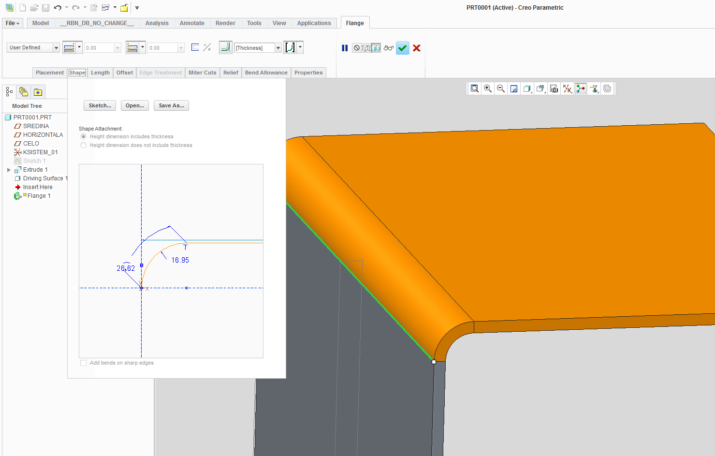Click the 26.62 dimension in sketch preview
Viewport: 715px width, 456px height.
pyautogui.click(x=126, y=268)
